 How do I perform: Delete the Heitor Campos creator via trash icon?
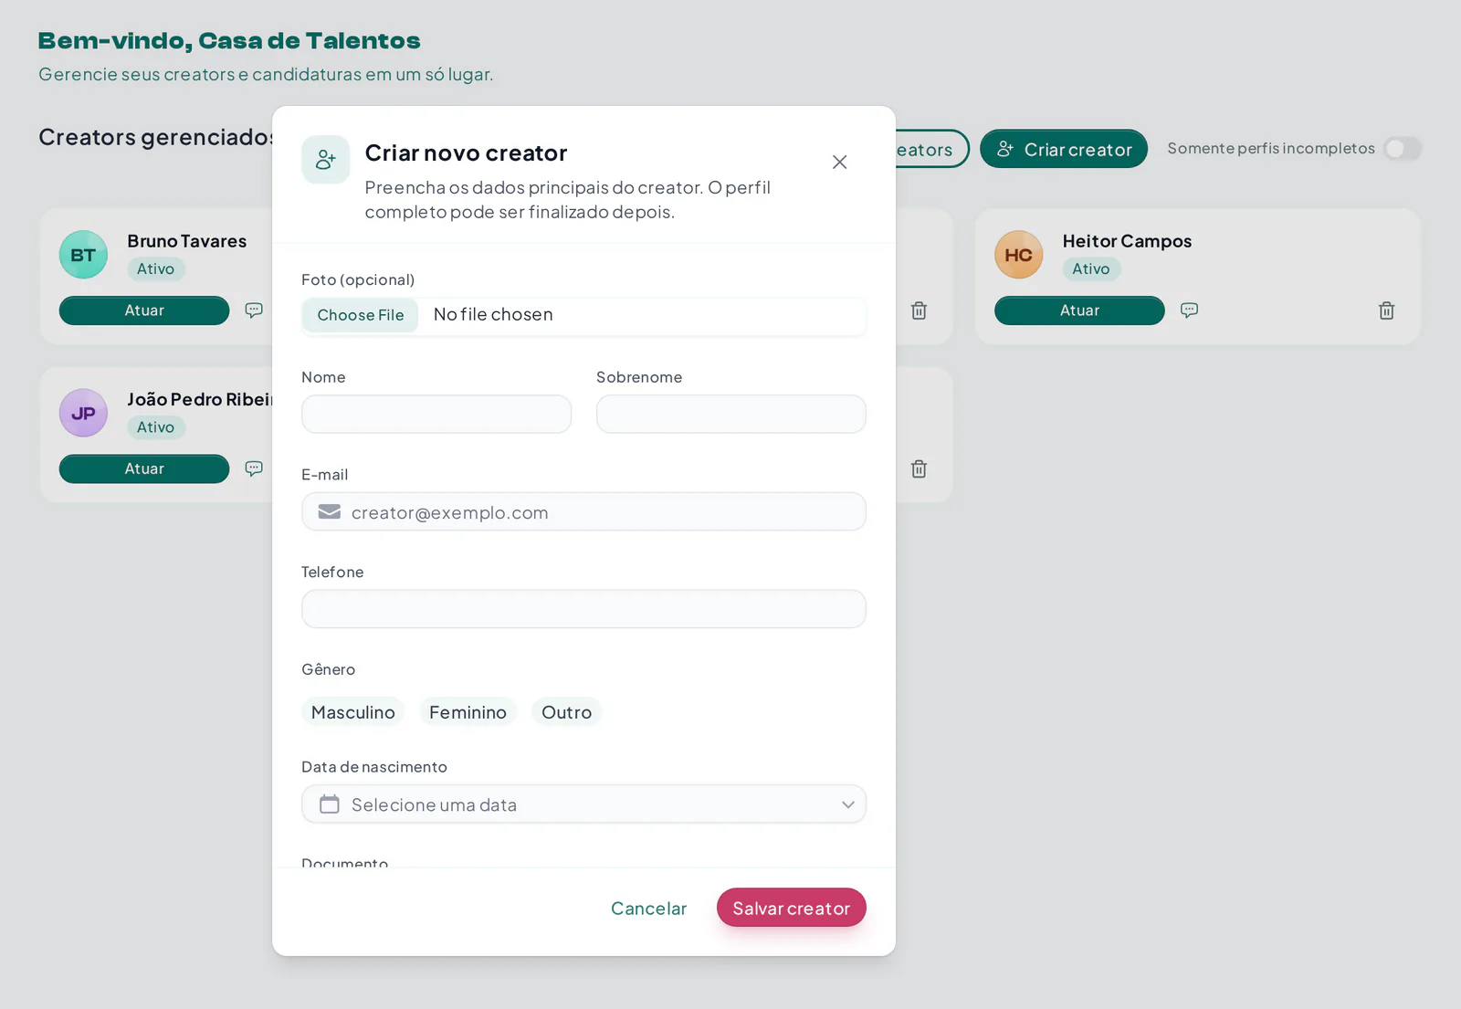coord(1386,310)
